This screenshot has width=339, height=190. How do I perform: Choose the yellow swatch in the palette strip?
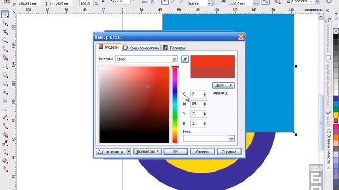(x=336, y=115)
